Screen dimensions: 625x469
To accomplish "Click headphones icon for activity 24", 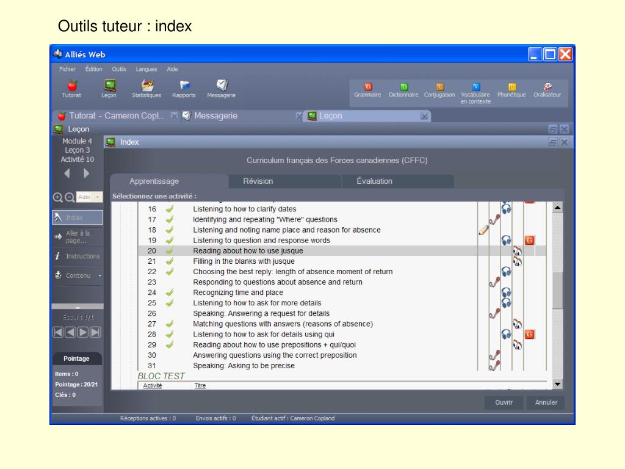I will (506, 293).
